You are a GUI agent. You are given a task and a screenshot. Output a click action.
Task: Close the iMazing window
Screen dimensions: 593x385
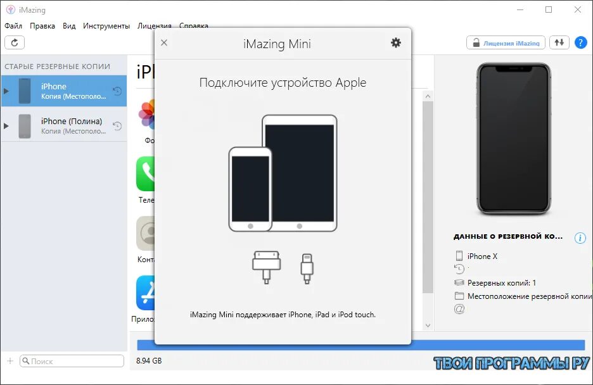[x=578, y=10]
